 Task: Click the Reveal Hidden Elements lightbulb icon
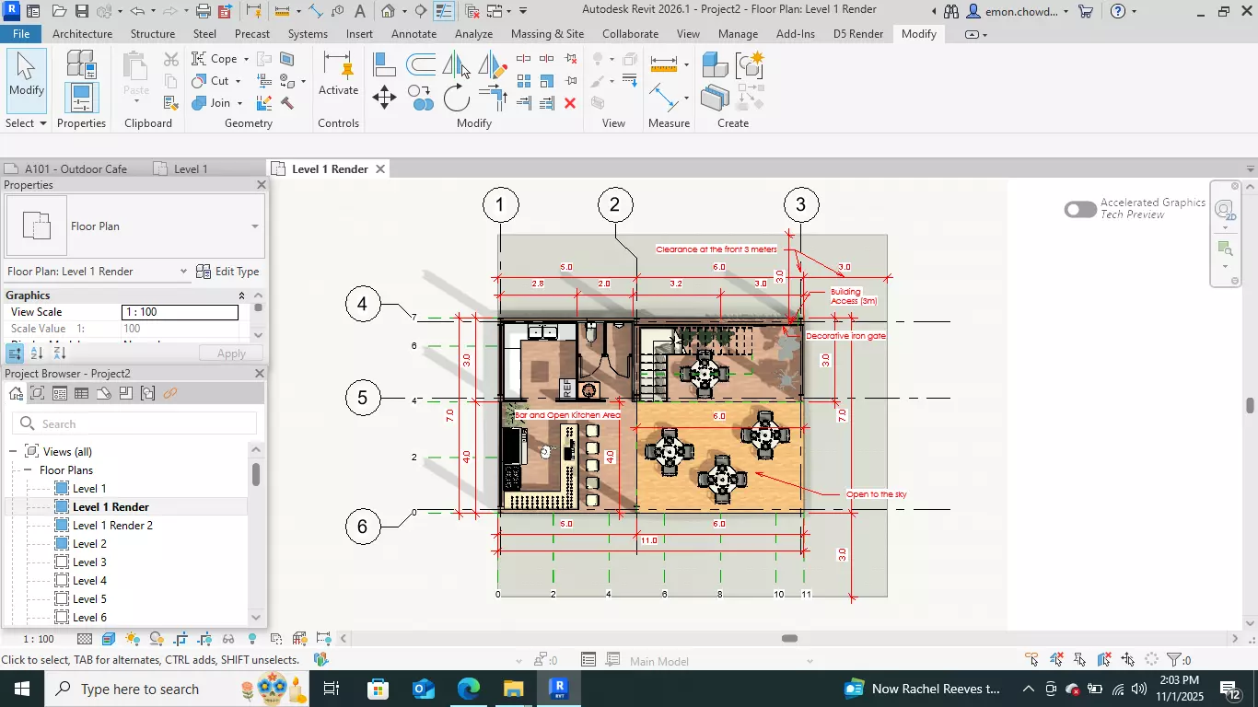252,639
